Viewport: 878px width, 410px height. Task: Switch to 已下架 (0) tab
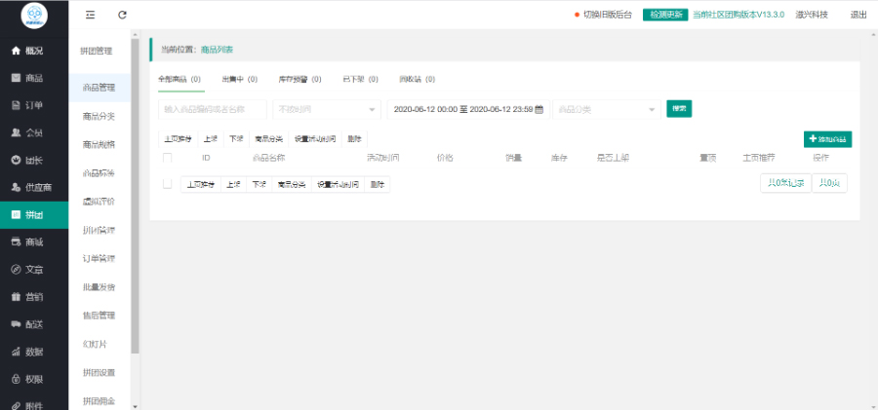(x=361, y=80)
